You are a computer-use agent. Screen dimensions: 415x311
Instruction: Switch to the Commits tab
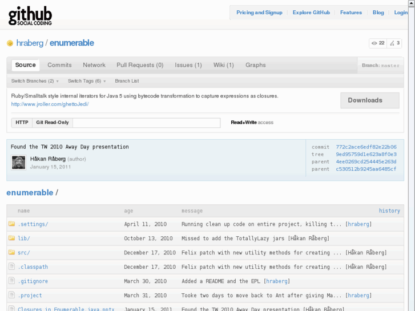tap(59, 65)
